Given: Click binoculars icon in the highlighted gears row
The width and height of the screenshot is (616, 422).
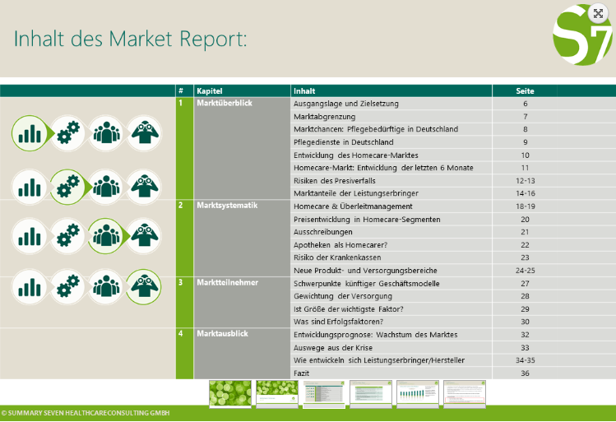Looking at the screenshot, I should click(144, 187).
